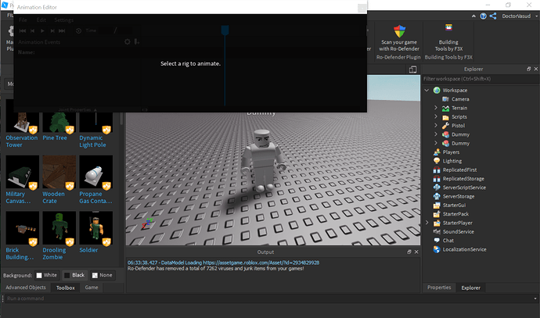Expand the Terrain tree node

click(x=436, y=108)
